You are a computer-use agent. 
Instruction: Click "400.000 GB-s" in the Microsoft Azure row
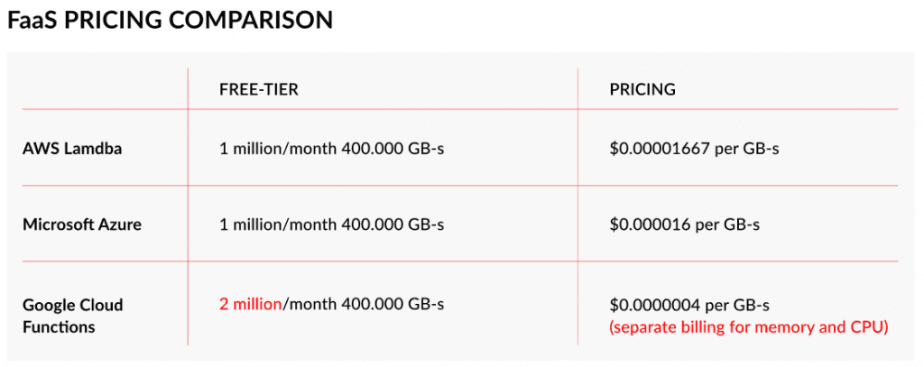393,225
